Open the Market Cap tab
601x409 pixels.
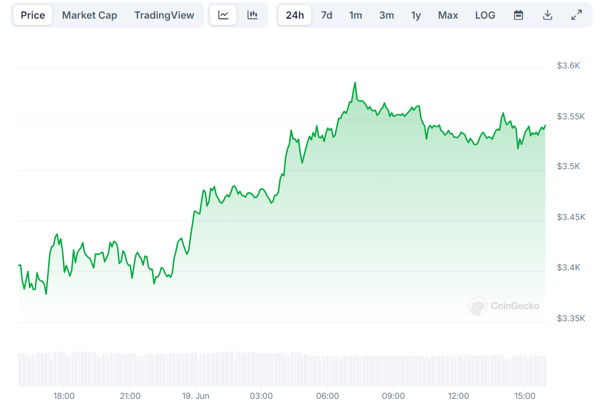click(89, 15)
